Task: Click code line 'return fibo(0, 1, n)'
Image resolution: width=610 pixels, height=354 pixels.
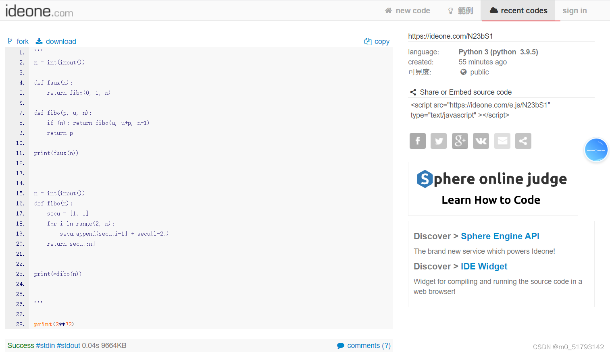Action: click(x=79, y=93)
